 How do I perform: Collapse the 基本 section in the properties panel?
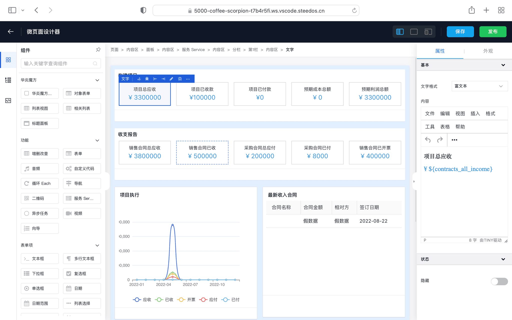[503, 65]
